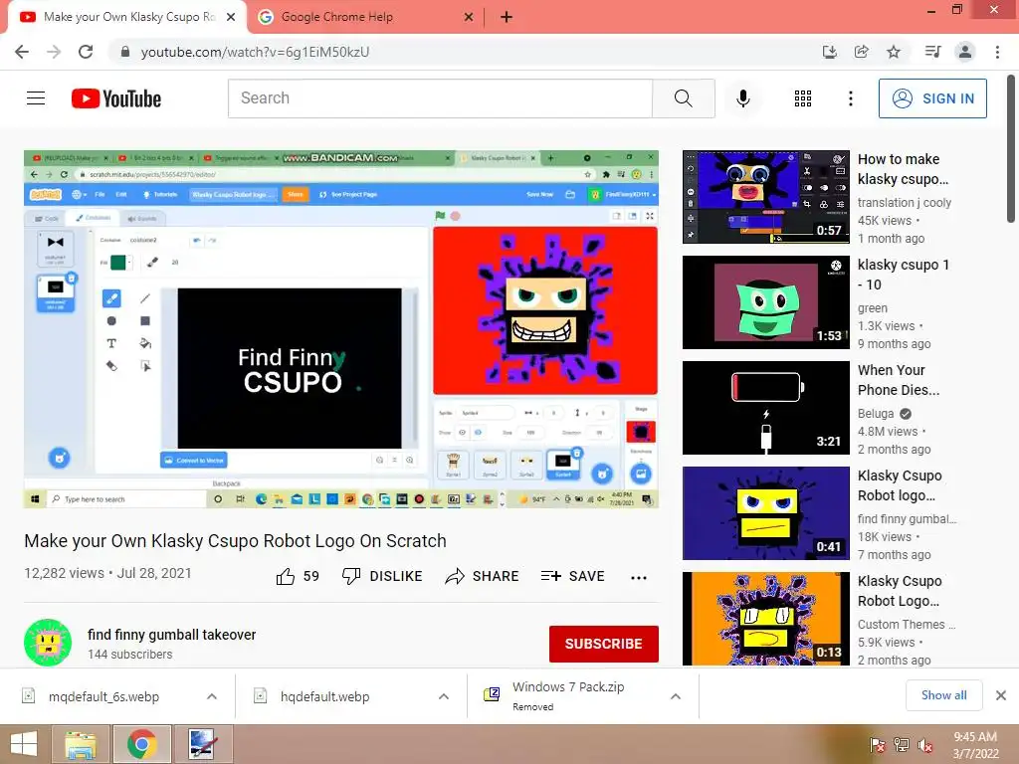Viewport: 1019px width, 764px height.
Task: Click the YouTube search input field
Action: [440, 98]
